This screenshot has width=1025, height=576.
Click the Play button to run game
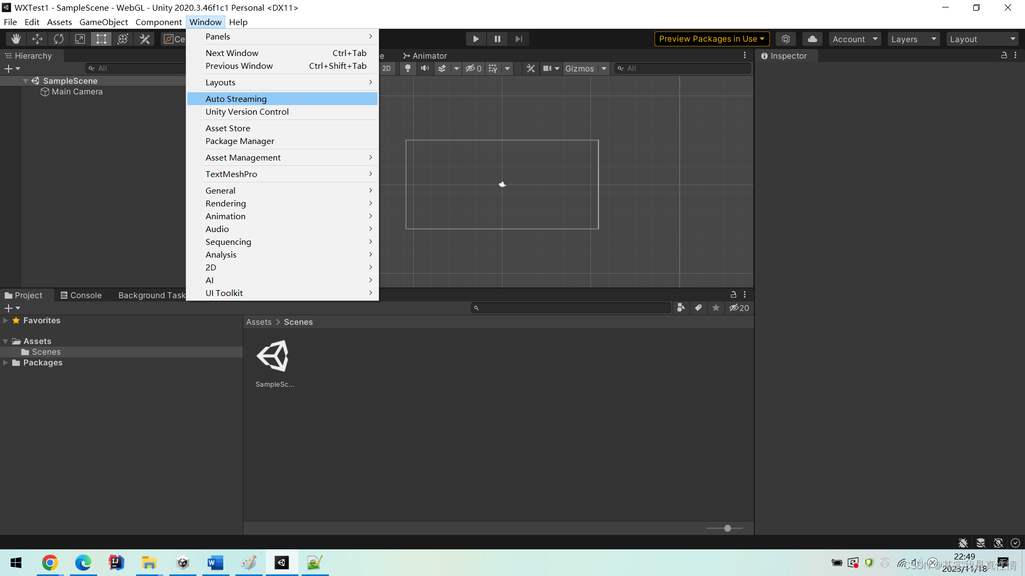(476, 39)
